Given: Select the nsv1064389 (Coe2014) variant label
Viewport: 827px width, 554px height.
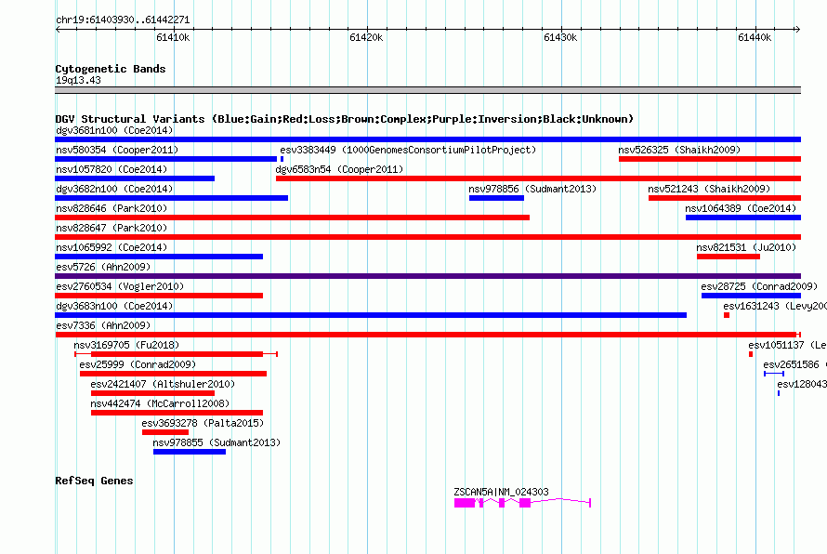Looking at the screenshot, I should tap(741, 208).
